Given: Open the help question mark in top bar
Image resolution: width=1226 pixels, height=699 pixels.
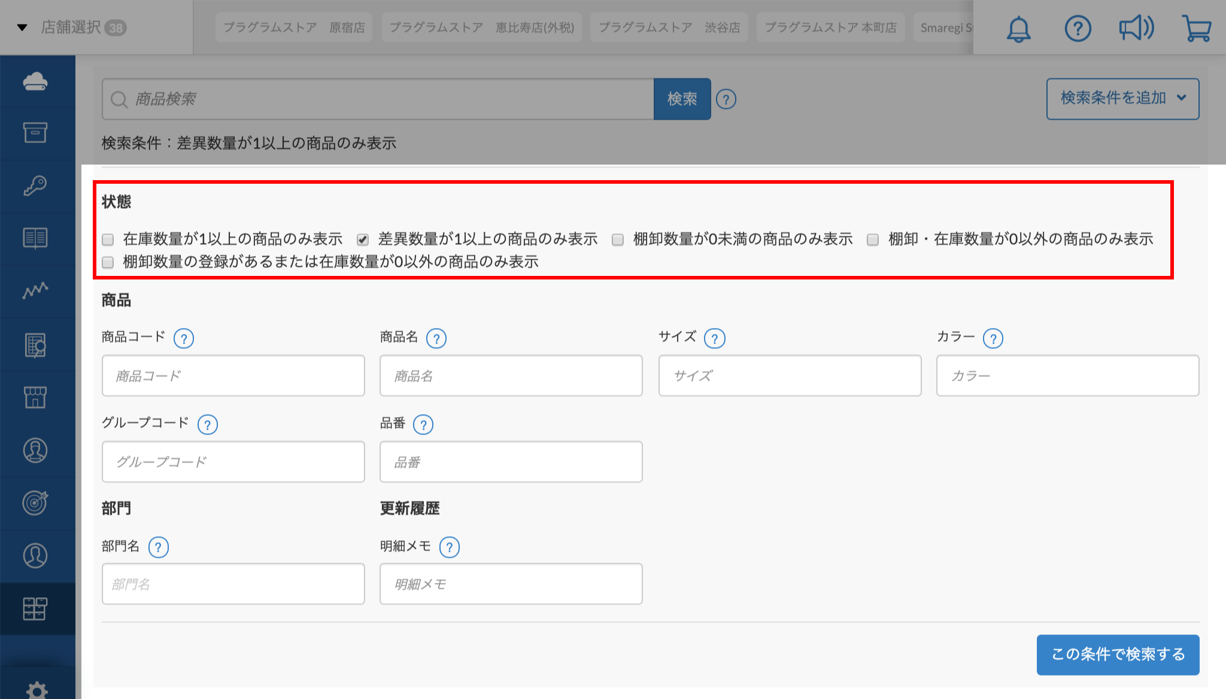Looking at the screenshot, I should pyautogui.click(x=1078, y=28).
